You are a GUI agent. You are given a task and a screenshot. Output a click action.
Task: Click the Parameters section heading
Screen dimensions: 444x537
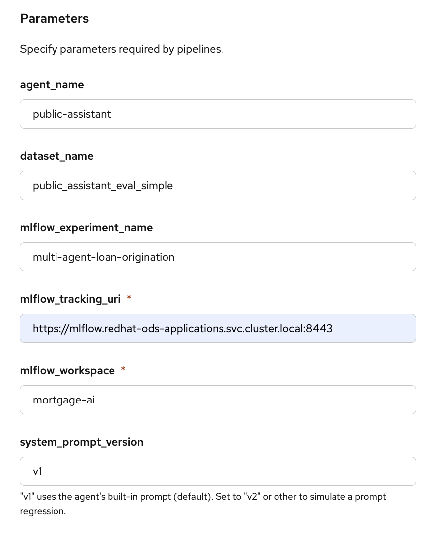pyautogui.click(x=55, y=19)
